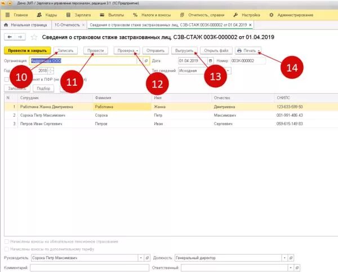The width and height of the screenshot is (338, 272).
Task: Open the Зарплата section
Action: pyautogui.click(x=78, y=15)
